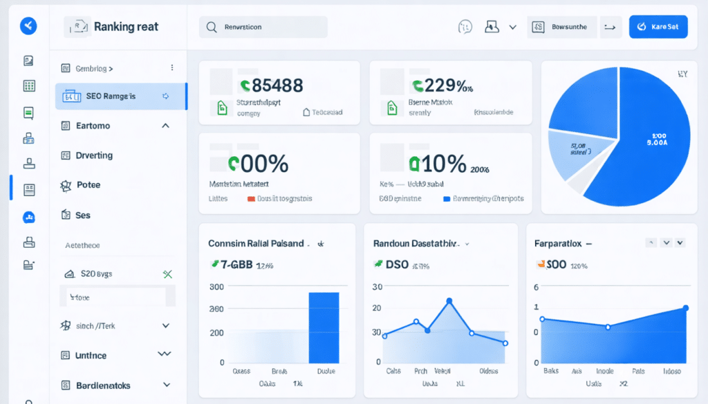This screenshot has width=708, height=404.
Task: Click the blue circular app logo
Action: pyautogui.click(x=28, y=26)
